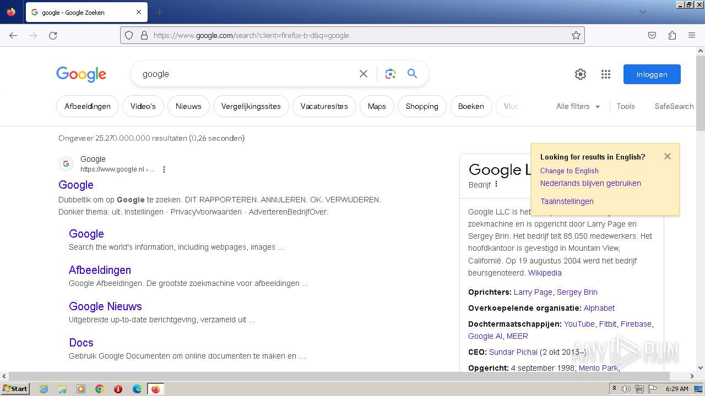The height and width of the screenshot is (396, 705).
Task: Open the Larry Page link
Action: point(533,292)
